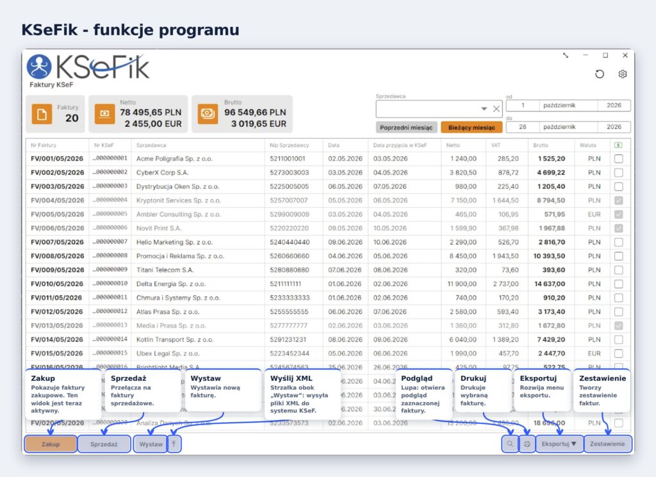This screenshot has width=656, height=477.
Task: Click the 'od' day field showing 1
Action: pos(523,106)
